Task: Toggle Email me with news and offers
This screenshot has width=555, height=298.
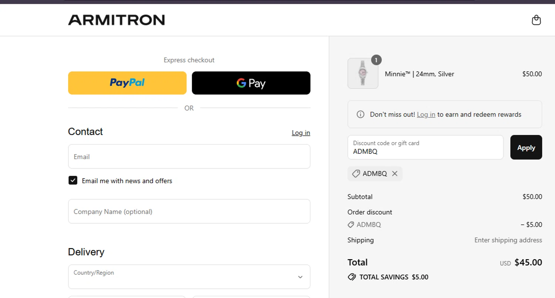Action: (x=73, y=180)
